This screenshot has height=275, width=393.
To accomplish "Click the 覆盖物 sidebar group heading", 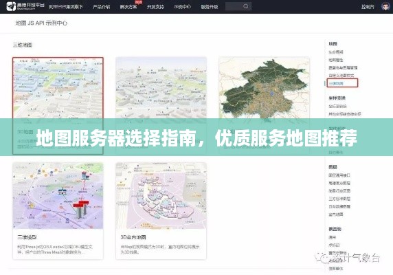I will point(335,229).
